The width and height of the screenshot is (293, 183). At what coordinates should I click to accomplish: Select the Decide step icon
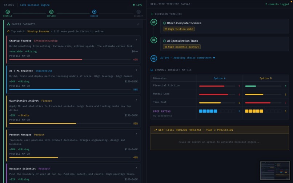pyautogui.click(x=94, y=12)
